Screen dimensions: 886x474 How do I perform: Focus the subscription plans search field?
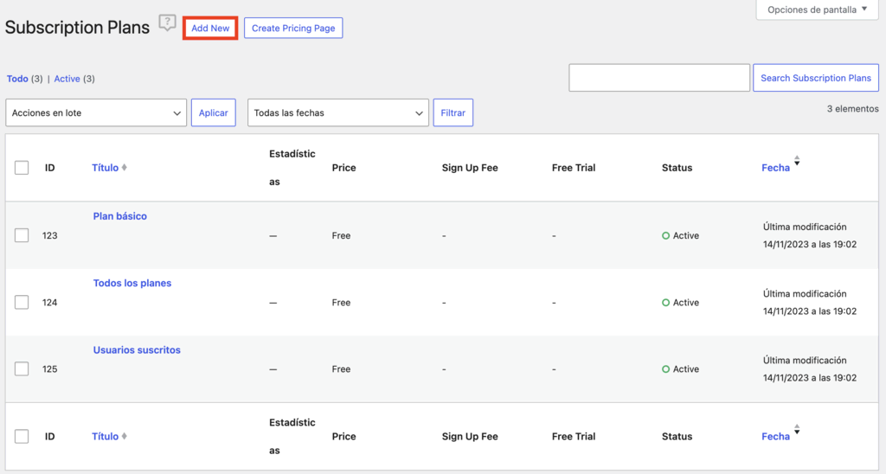[x=658, y=78]
